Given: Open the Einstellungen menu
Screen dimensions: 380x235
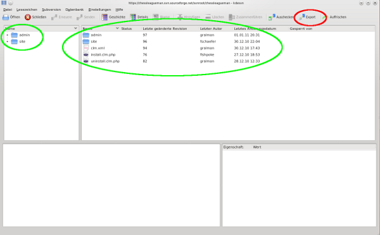Looking at the screenshot, I should [x=99, y=9].
